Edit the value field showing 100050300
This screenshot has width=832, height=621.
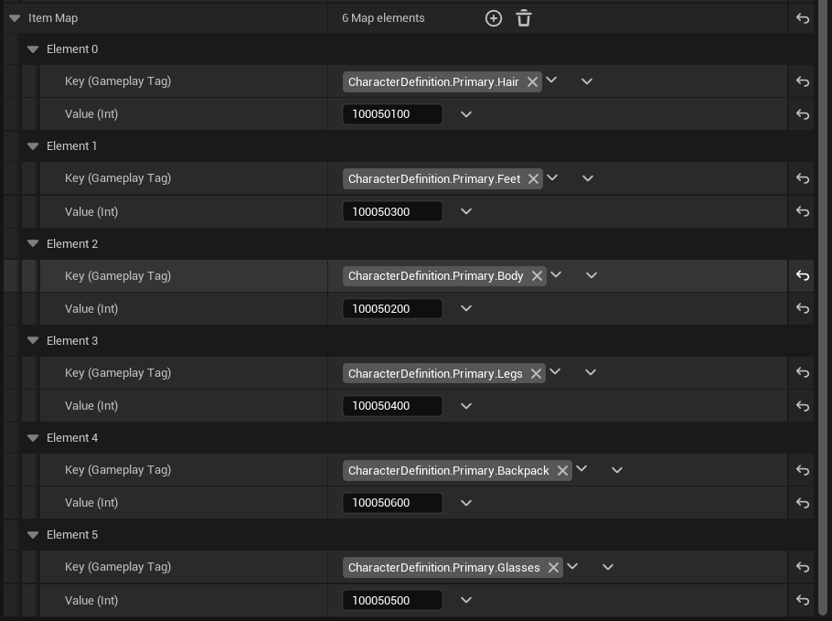click(392, 211)
